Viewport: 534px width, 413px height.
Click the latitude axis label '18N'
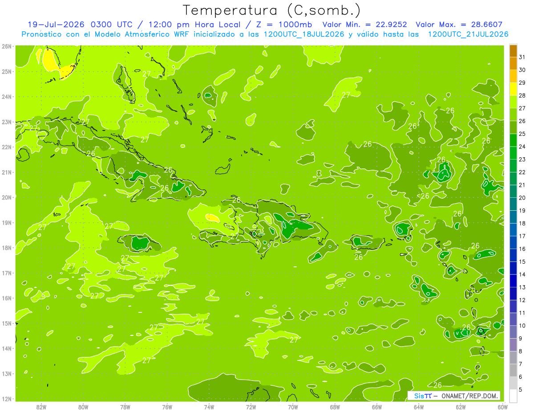(6, 248)
